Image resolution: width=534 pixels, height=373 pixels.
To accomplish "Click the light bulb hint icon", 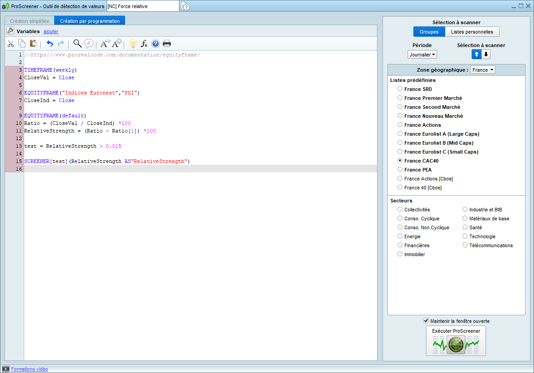I will (x=133, y=43).
